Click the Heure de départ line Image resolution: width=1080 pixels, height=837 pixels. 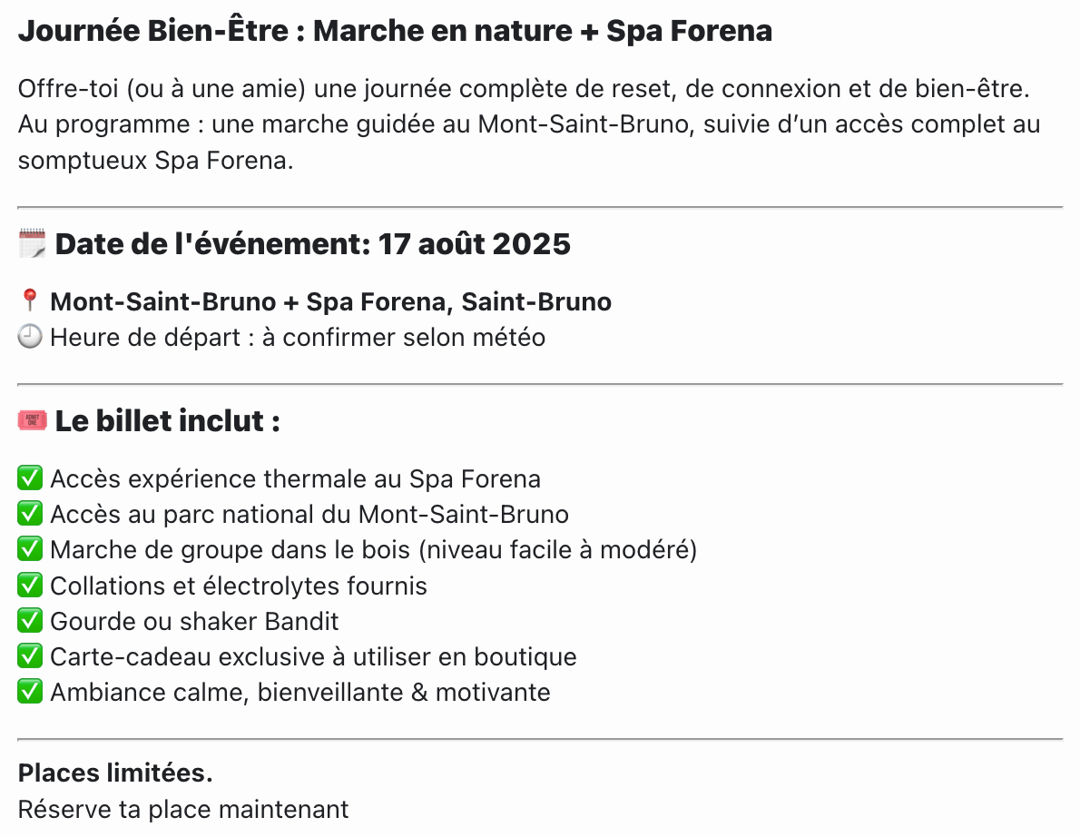click(298, 338)
